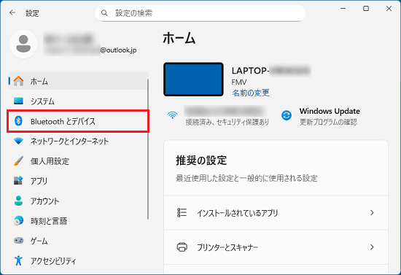Click the search magnifier icon
This screenshot has width=401, height=275.
(104, 13)
